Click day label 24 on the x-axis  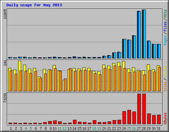coord(124,128)
